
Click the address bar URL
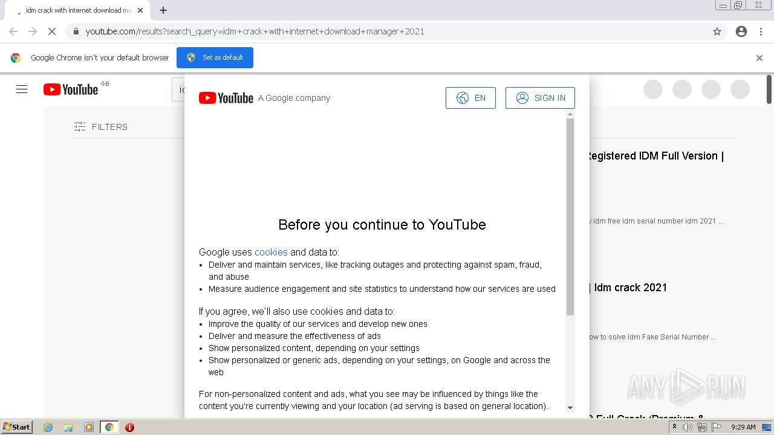click(x=255, y=31)
